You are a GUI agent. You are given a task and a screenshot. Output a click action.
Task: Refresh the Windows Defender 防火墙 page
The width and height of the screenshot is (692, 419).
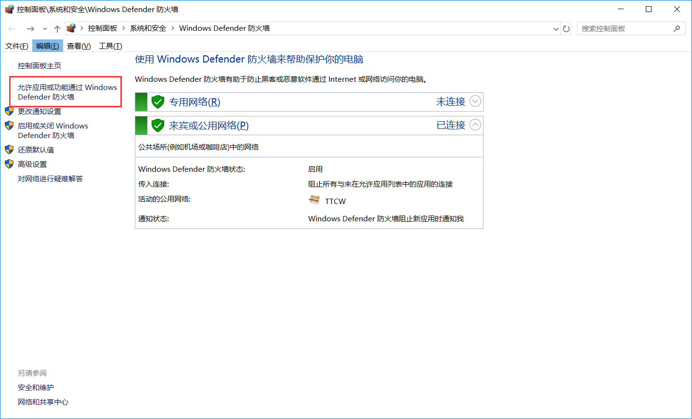[x=566, y=29]
